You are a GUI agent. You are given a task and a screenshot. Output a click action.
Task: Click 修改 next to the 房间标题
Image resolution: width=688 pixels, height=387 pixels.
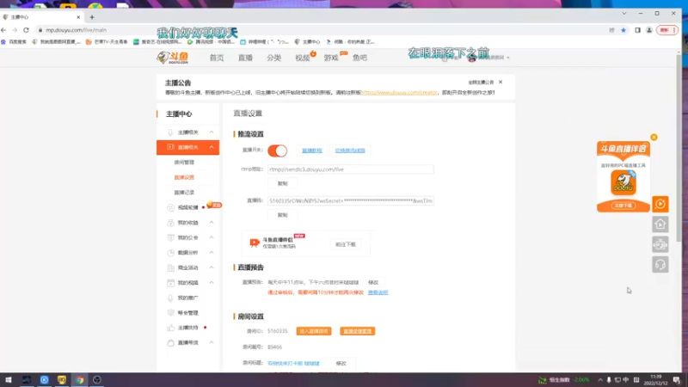(341, 363)
